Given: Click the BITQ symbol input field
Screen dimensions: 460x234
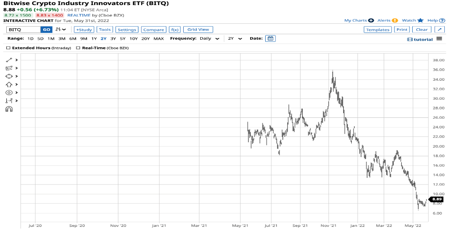Looking at the screenshot, I should (x=23, y=30).
